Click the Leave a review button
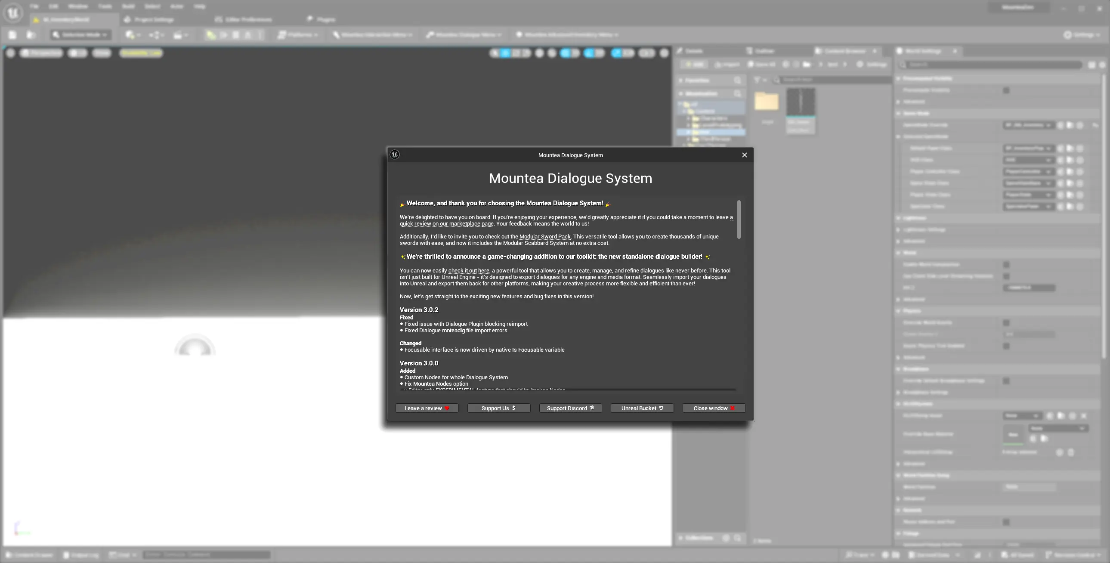This screenshot has width=1110, height=563. pos(427,408)
